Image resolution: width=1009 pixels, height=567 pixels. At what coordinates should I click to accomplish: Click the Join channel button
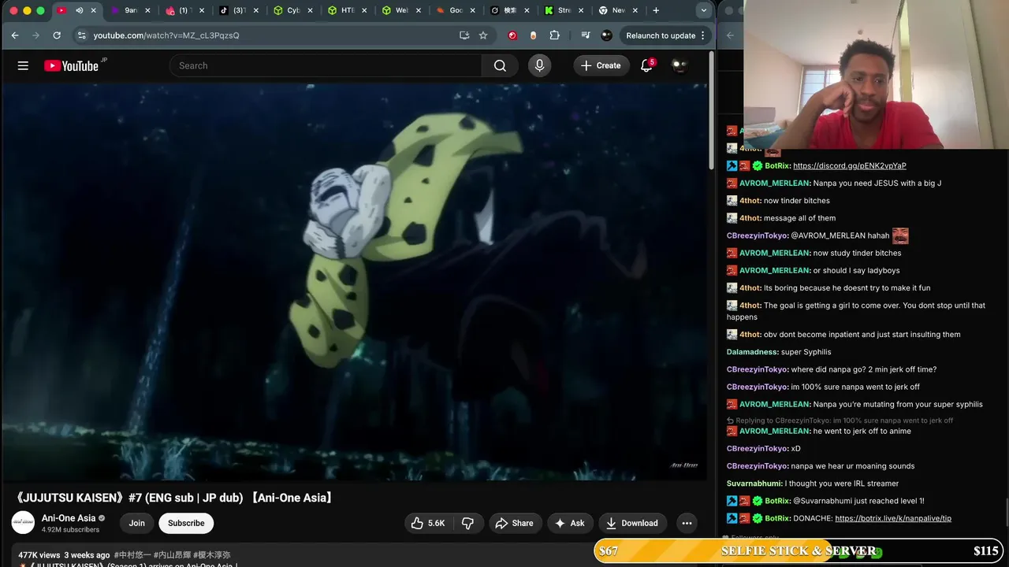(137, 523)
